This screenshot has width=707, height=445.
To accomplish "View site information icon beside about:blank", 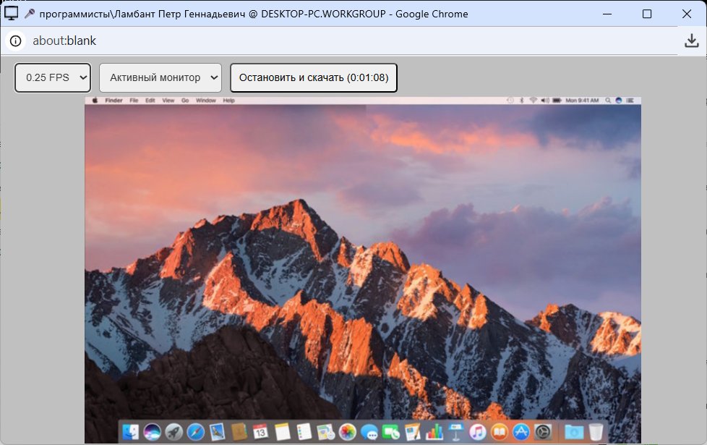I will click(15, 41).
